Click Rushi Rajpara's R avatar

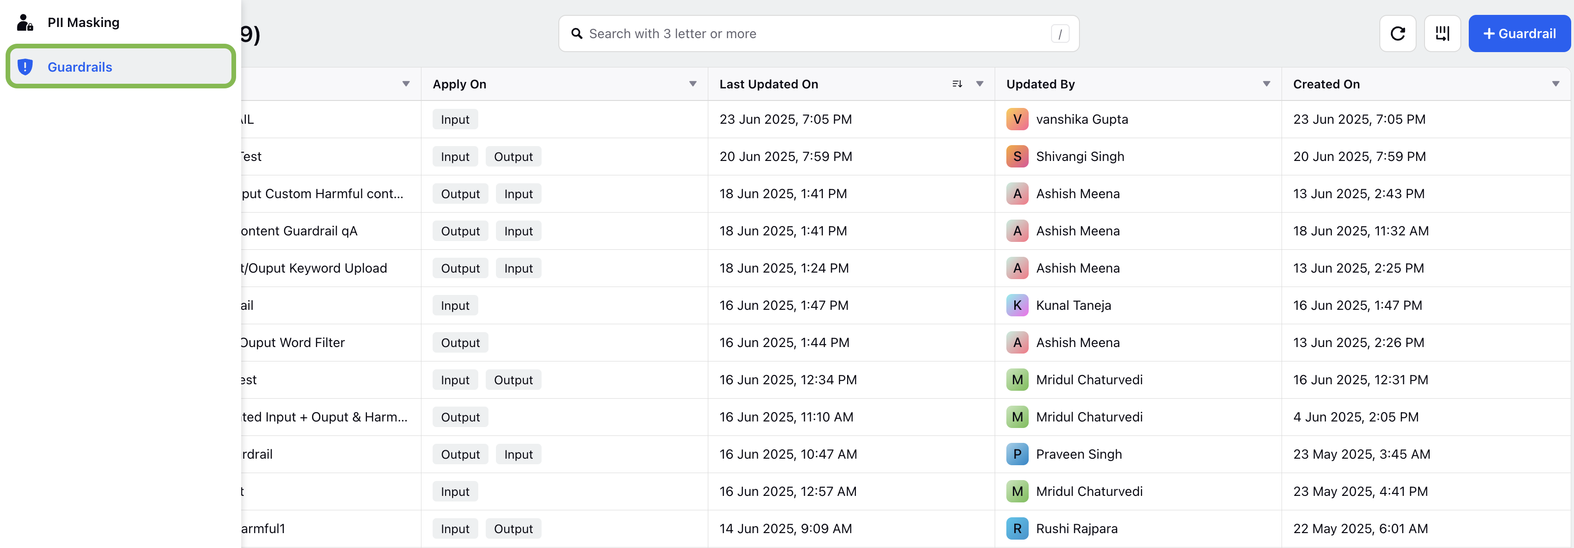click(x=1017, y=528)
